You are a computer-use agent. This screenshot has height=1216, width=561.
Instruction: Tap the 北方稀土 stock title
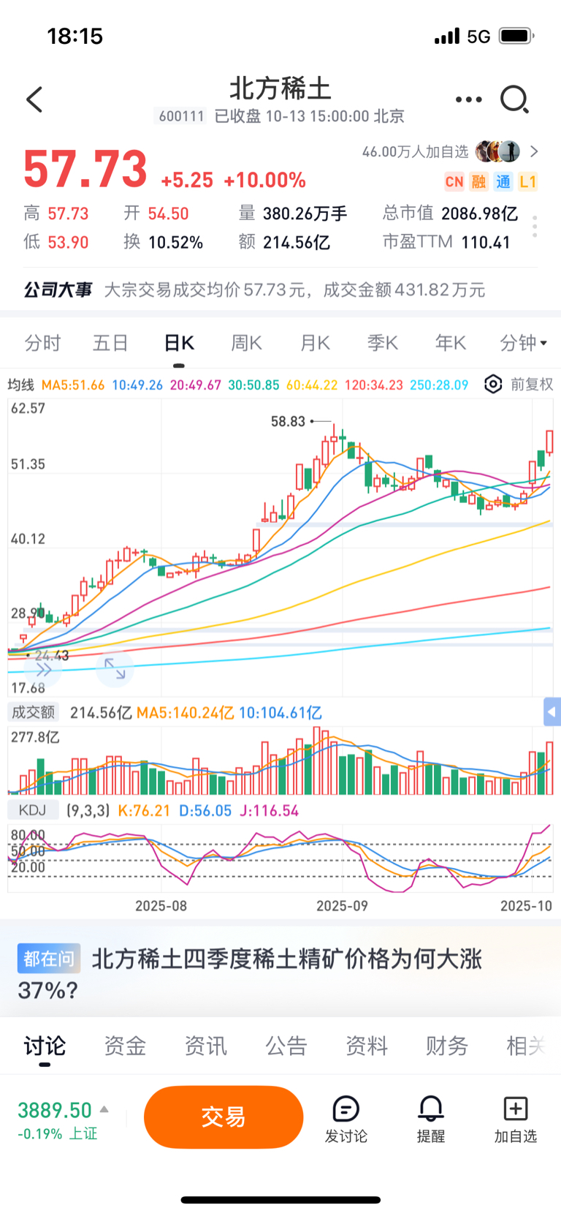coord(280,88)
